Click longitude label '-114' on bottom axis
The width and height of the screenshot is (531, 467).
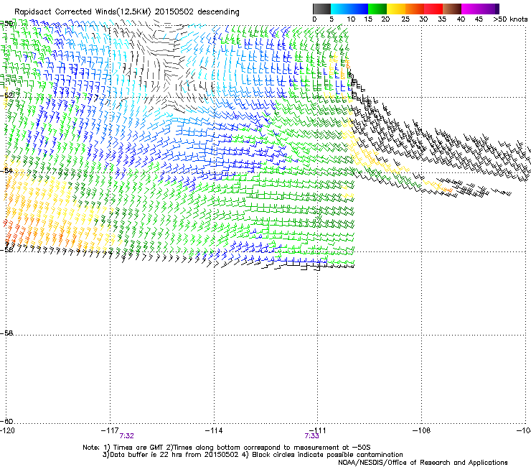(214, 430)
